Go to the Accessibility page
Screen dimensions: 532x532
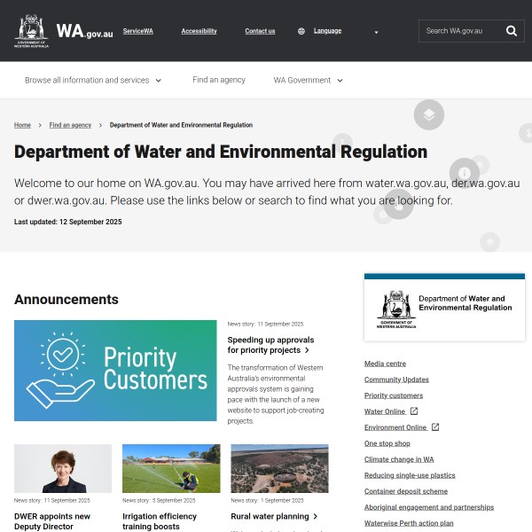coord(199,31)
